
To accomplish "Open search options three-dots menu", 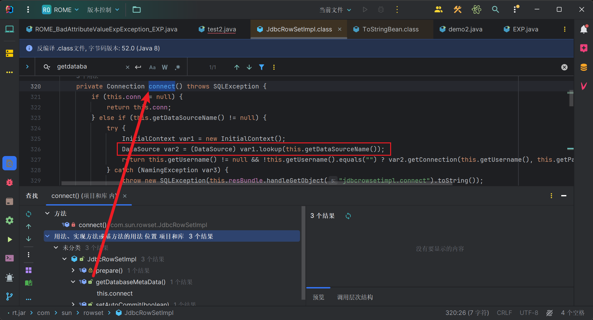I will [274, 67].
